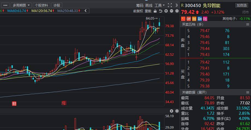The height and width of the screenshot is (130, 251).
Task: Close the volume indicator sub-panel
Action: click(x=172, y=111)
